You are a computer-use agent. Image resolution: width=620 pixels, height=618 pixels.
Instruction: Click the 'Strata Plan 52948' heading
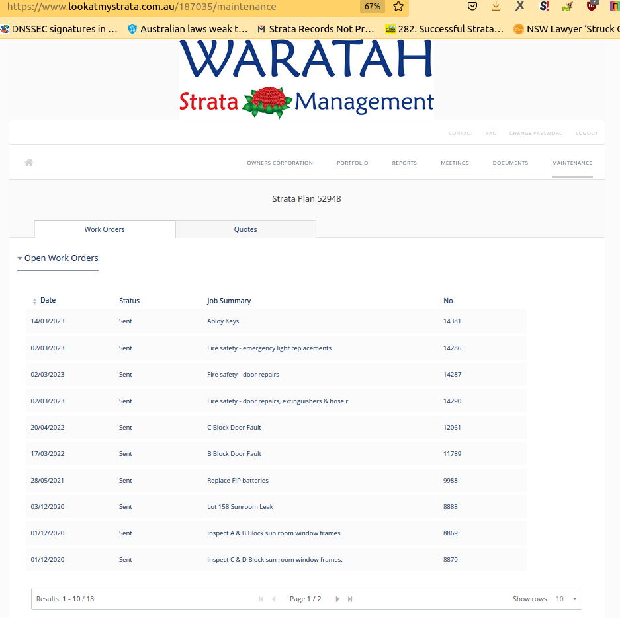(x=306, y=199)
